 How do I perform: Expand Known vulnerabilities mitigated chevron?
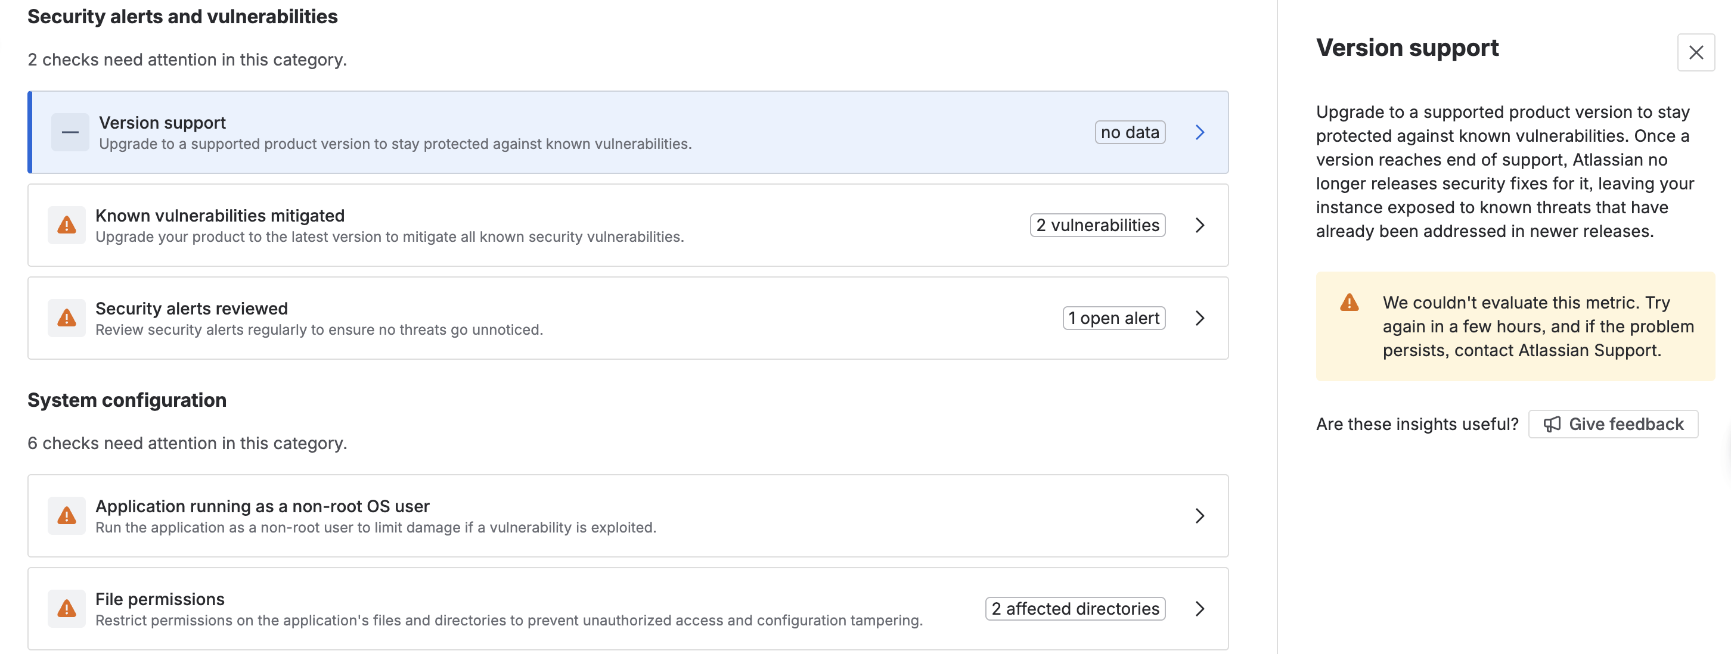click(1199, 225)
